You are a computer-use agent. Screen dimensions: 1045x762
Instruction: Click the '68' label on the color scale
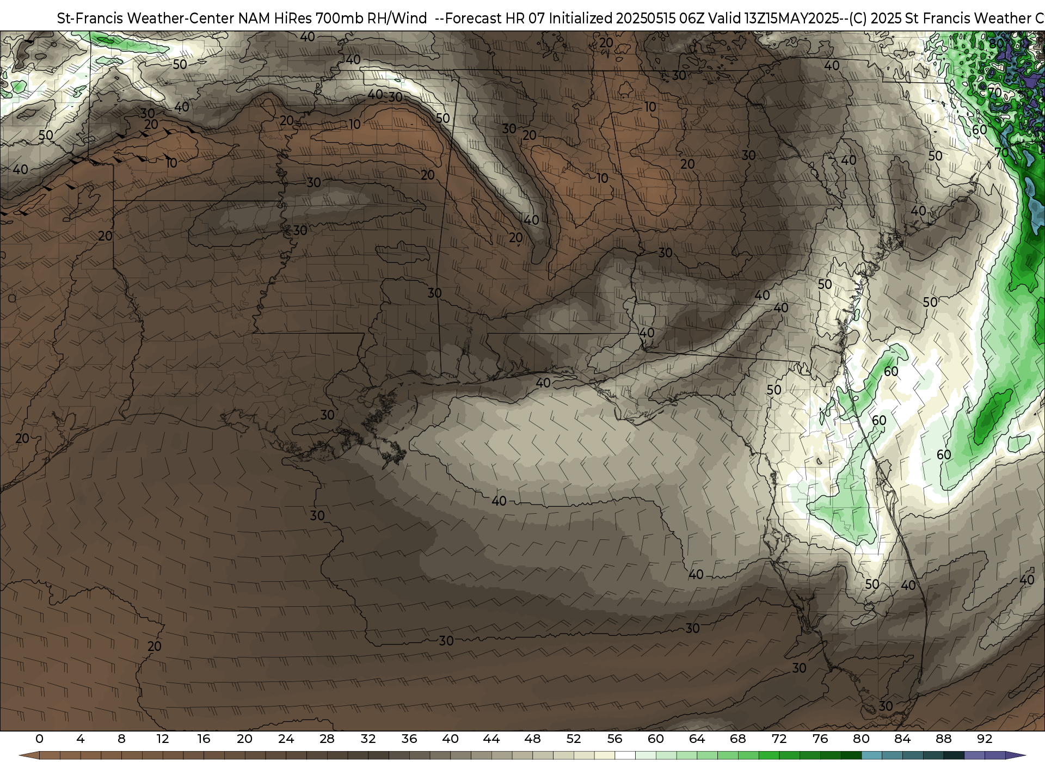[738, 739]
